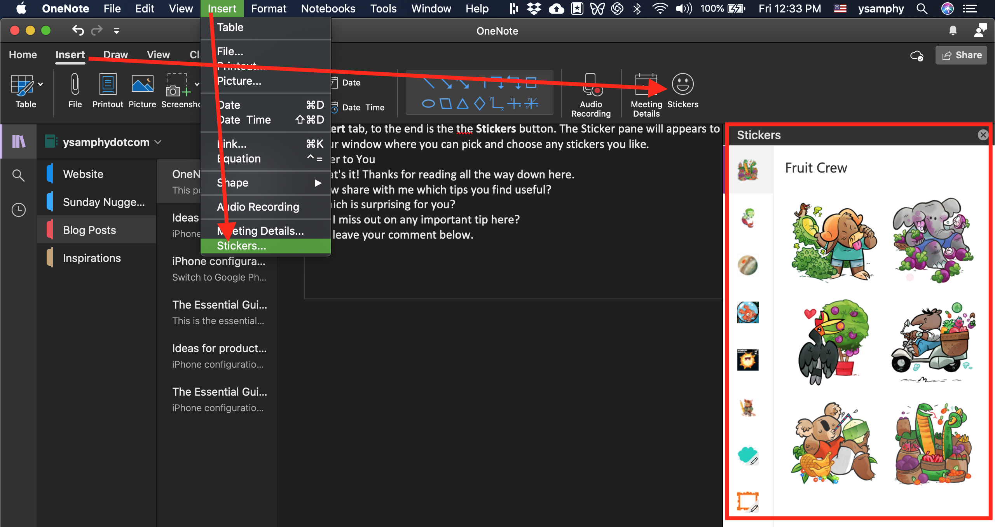The height and width of the screenshot is (527, 995).
Task: Select Picture... in Insert menu
Action: click(x=266, y=81)
